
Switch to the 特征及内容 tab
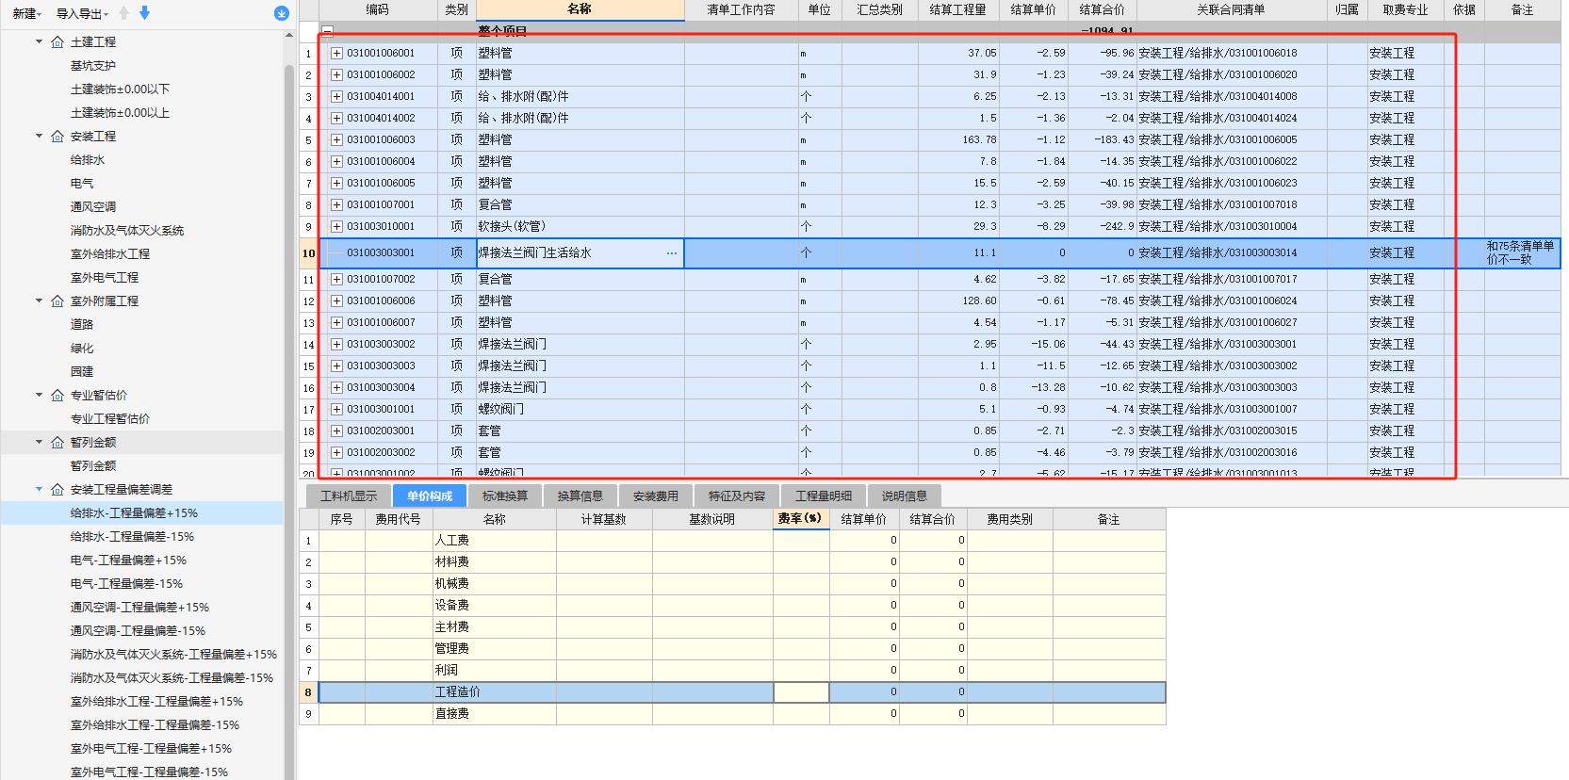(x=737, y=496)
